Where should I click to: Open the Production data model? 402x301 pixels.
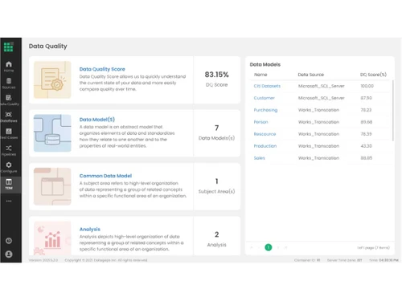(x=265, y=146)
